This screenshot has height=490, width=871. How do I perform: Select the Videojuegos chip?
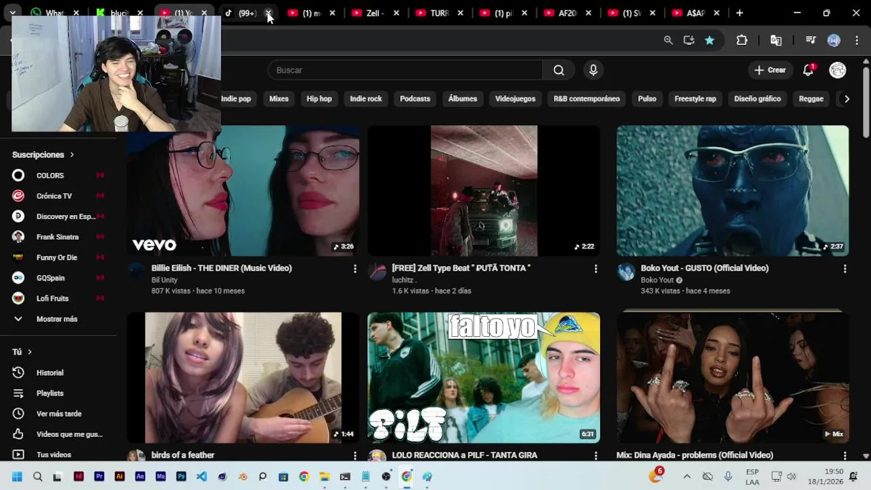[515, 99]
